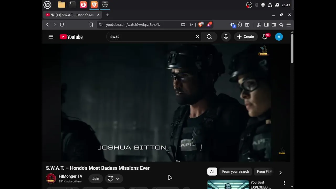This screenshot has height=189, width=336.
Task: Bookmark this page
Action: (91, 25)
